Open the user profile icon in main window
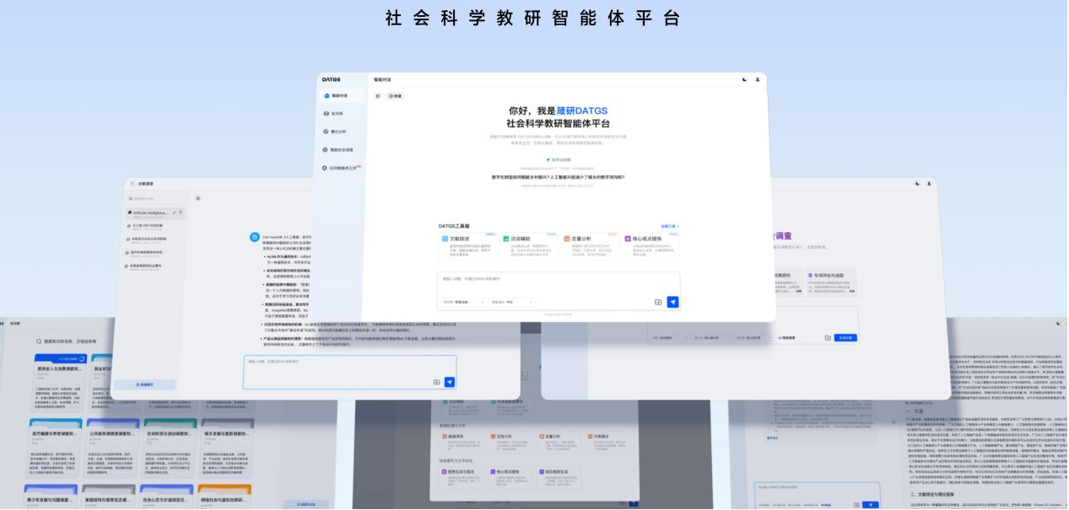The width and height of the screenshot is (1069, 510). (757, 79)
